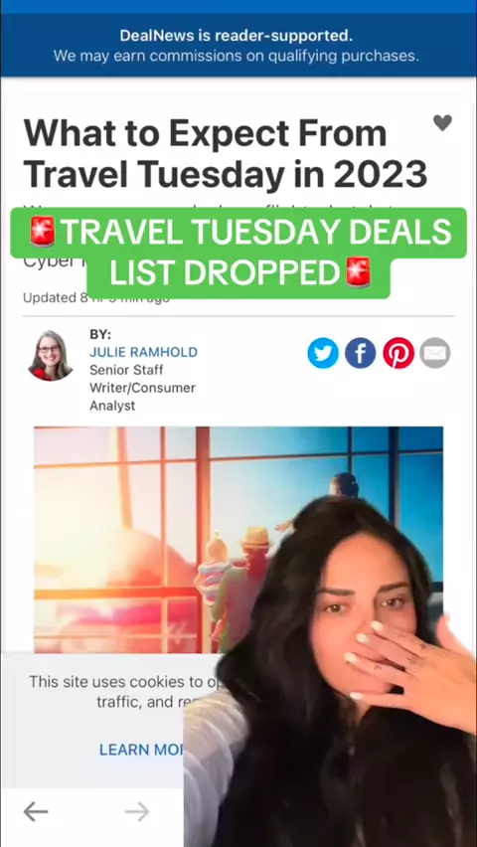This screenshot has width=477, height=847.
Task: Share article via Facebook icon
Action: (361, 353)
